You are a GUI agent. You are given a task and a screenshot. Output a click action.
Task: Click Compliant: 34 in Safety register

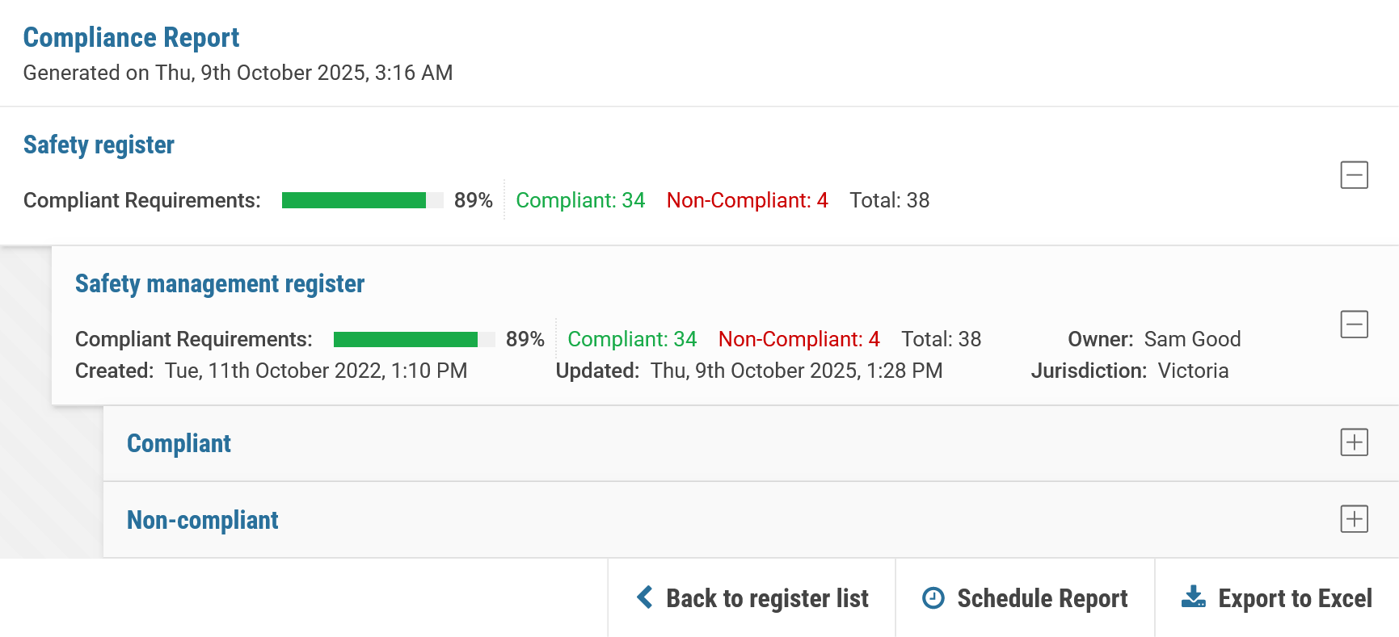580,200
